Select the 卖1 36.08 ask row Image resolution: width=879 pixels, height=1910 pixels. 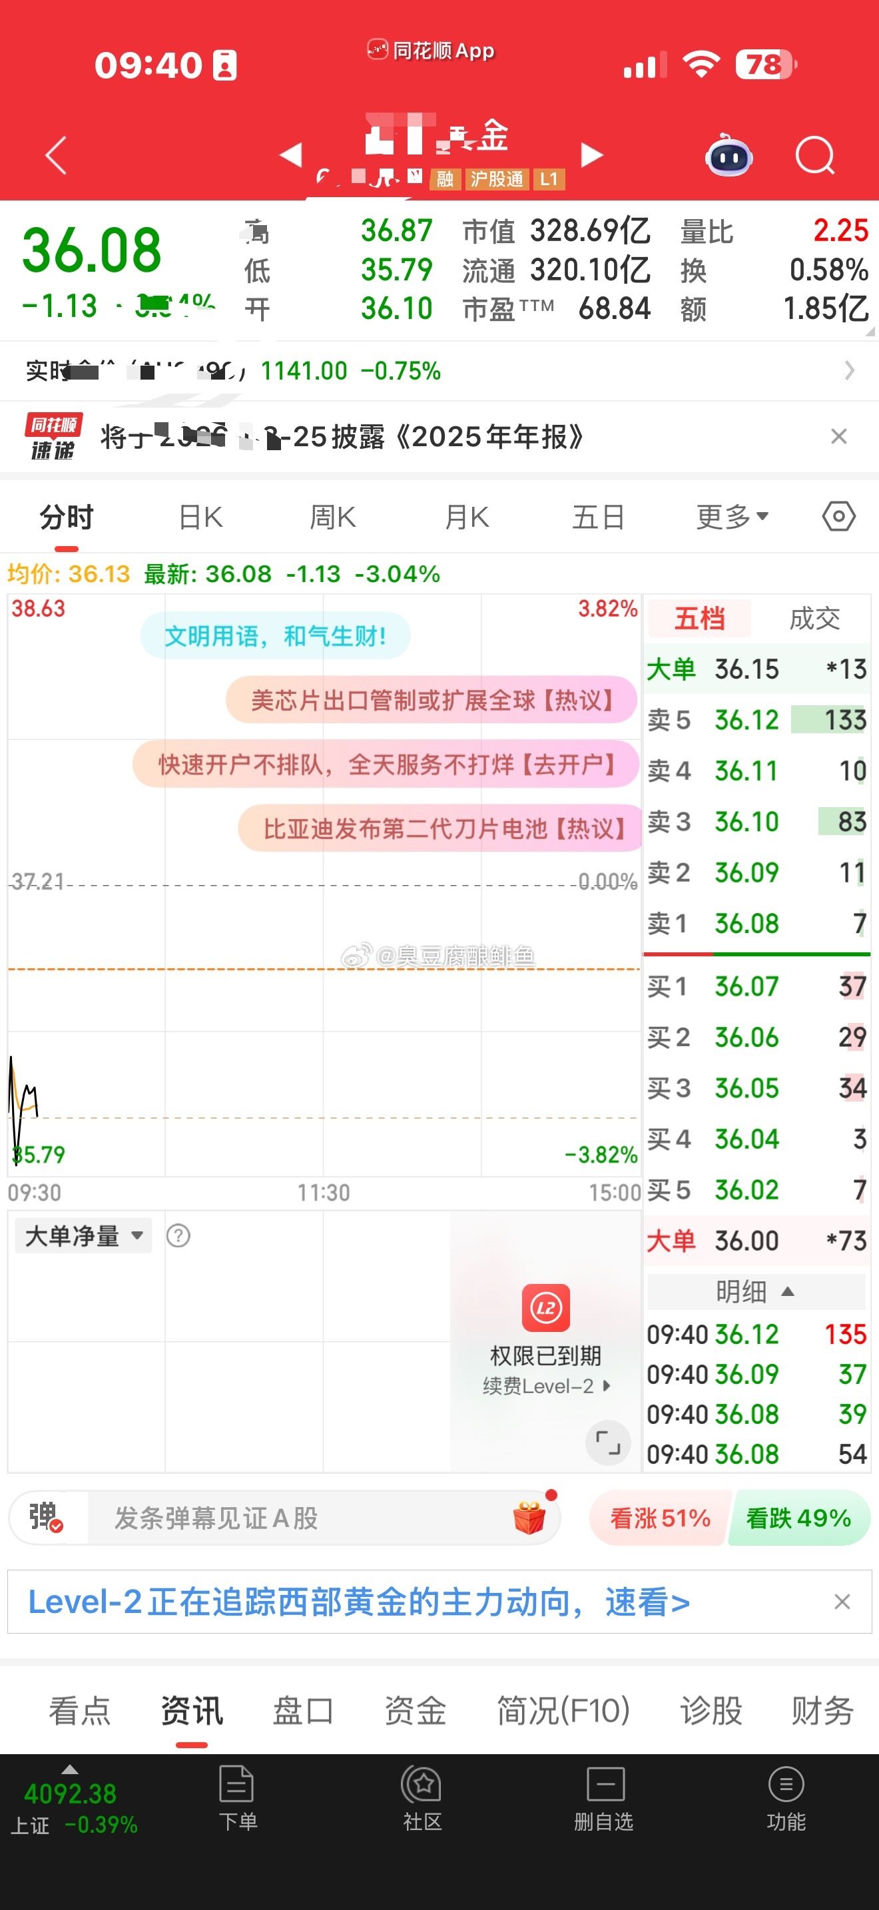(x=756, y=923)
